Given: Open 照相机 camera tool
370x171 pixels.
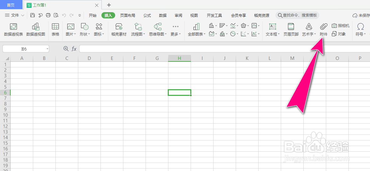Looking at the screenshot, I should pyautogui.click(x=341, y=26).
